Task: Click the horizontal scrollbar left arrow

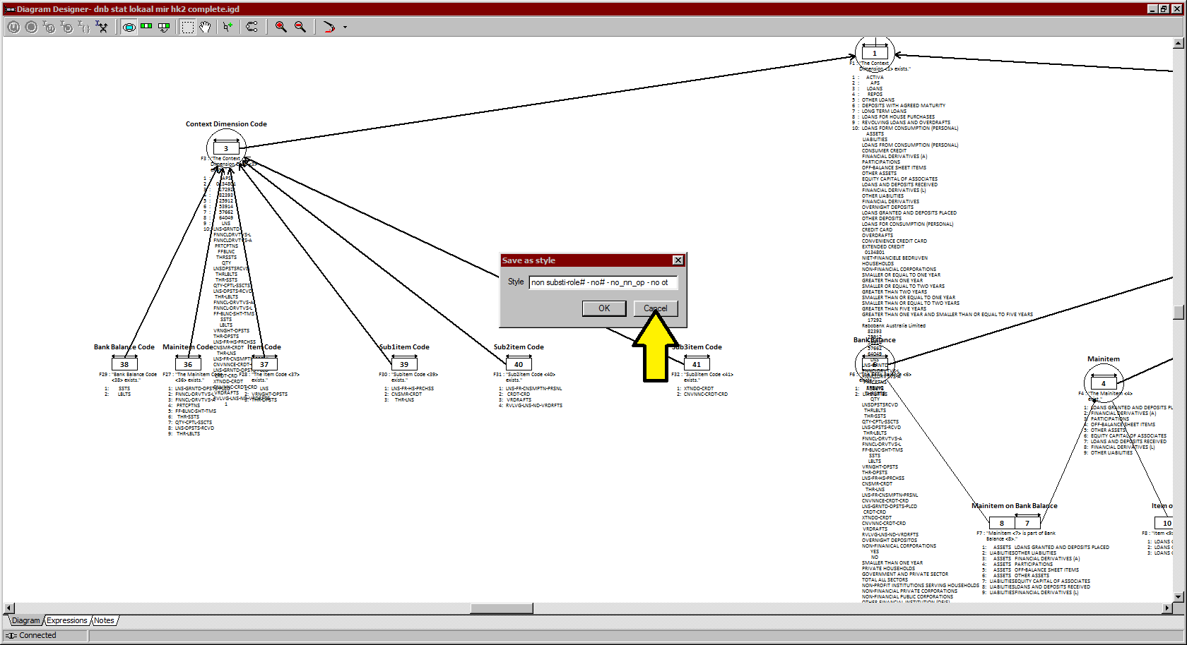Action: coord(9,608)
